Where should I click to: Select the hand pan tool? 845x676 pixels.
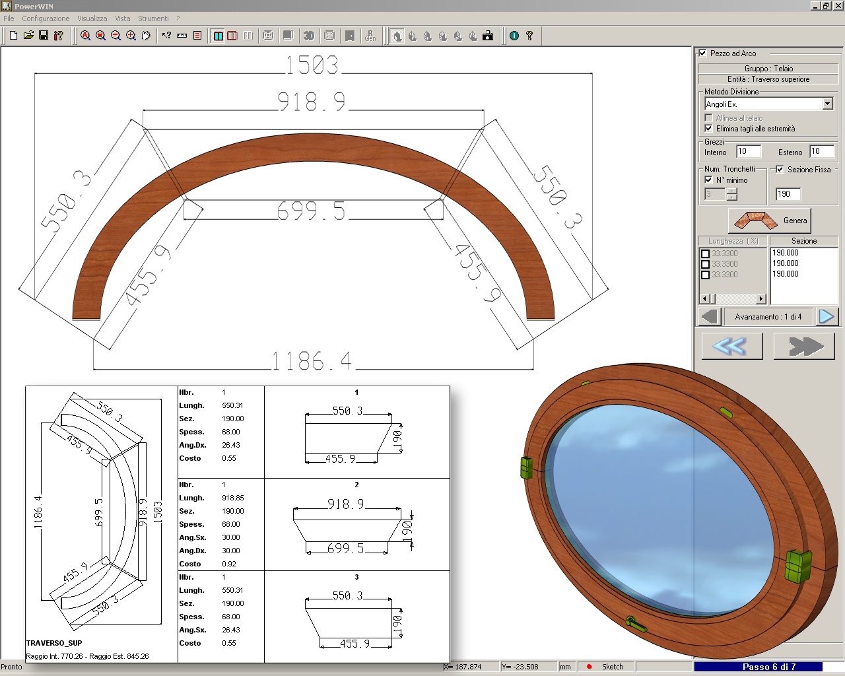point(146,36)
